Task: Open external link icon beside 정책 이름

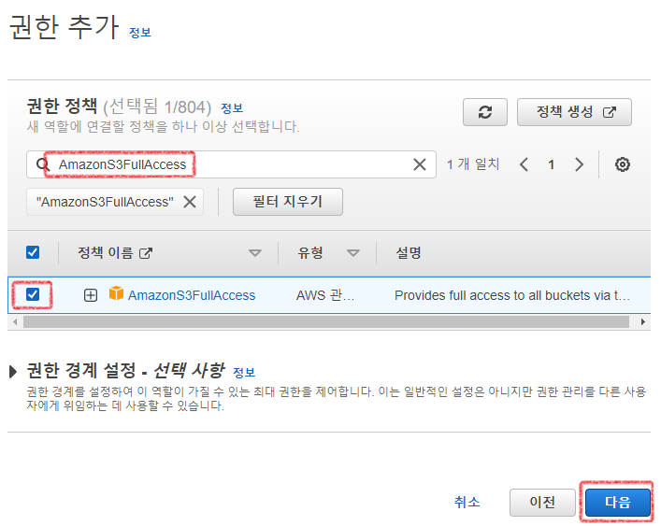Action: point(146,253)
